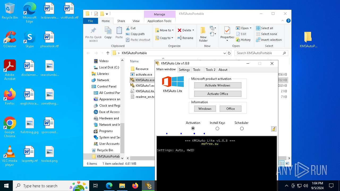This screenshot has height=191, width=340.
Task: Click the Up arrow navigation button
Action: [108, 53]
